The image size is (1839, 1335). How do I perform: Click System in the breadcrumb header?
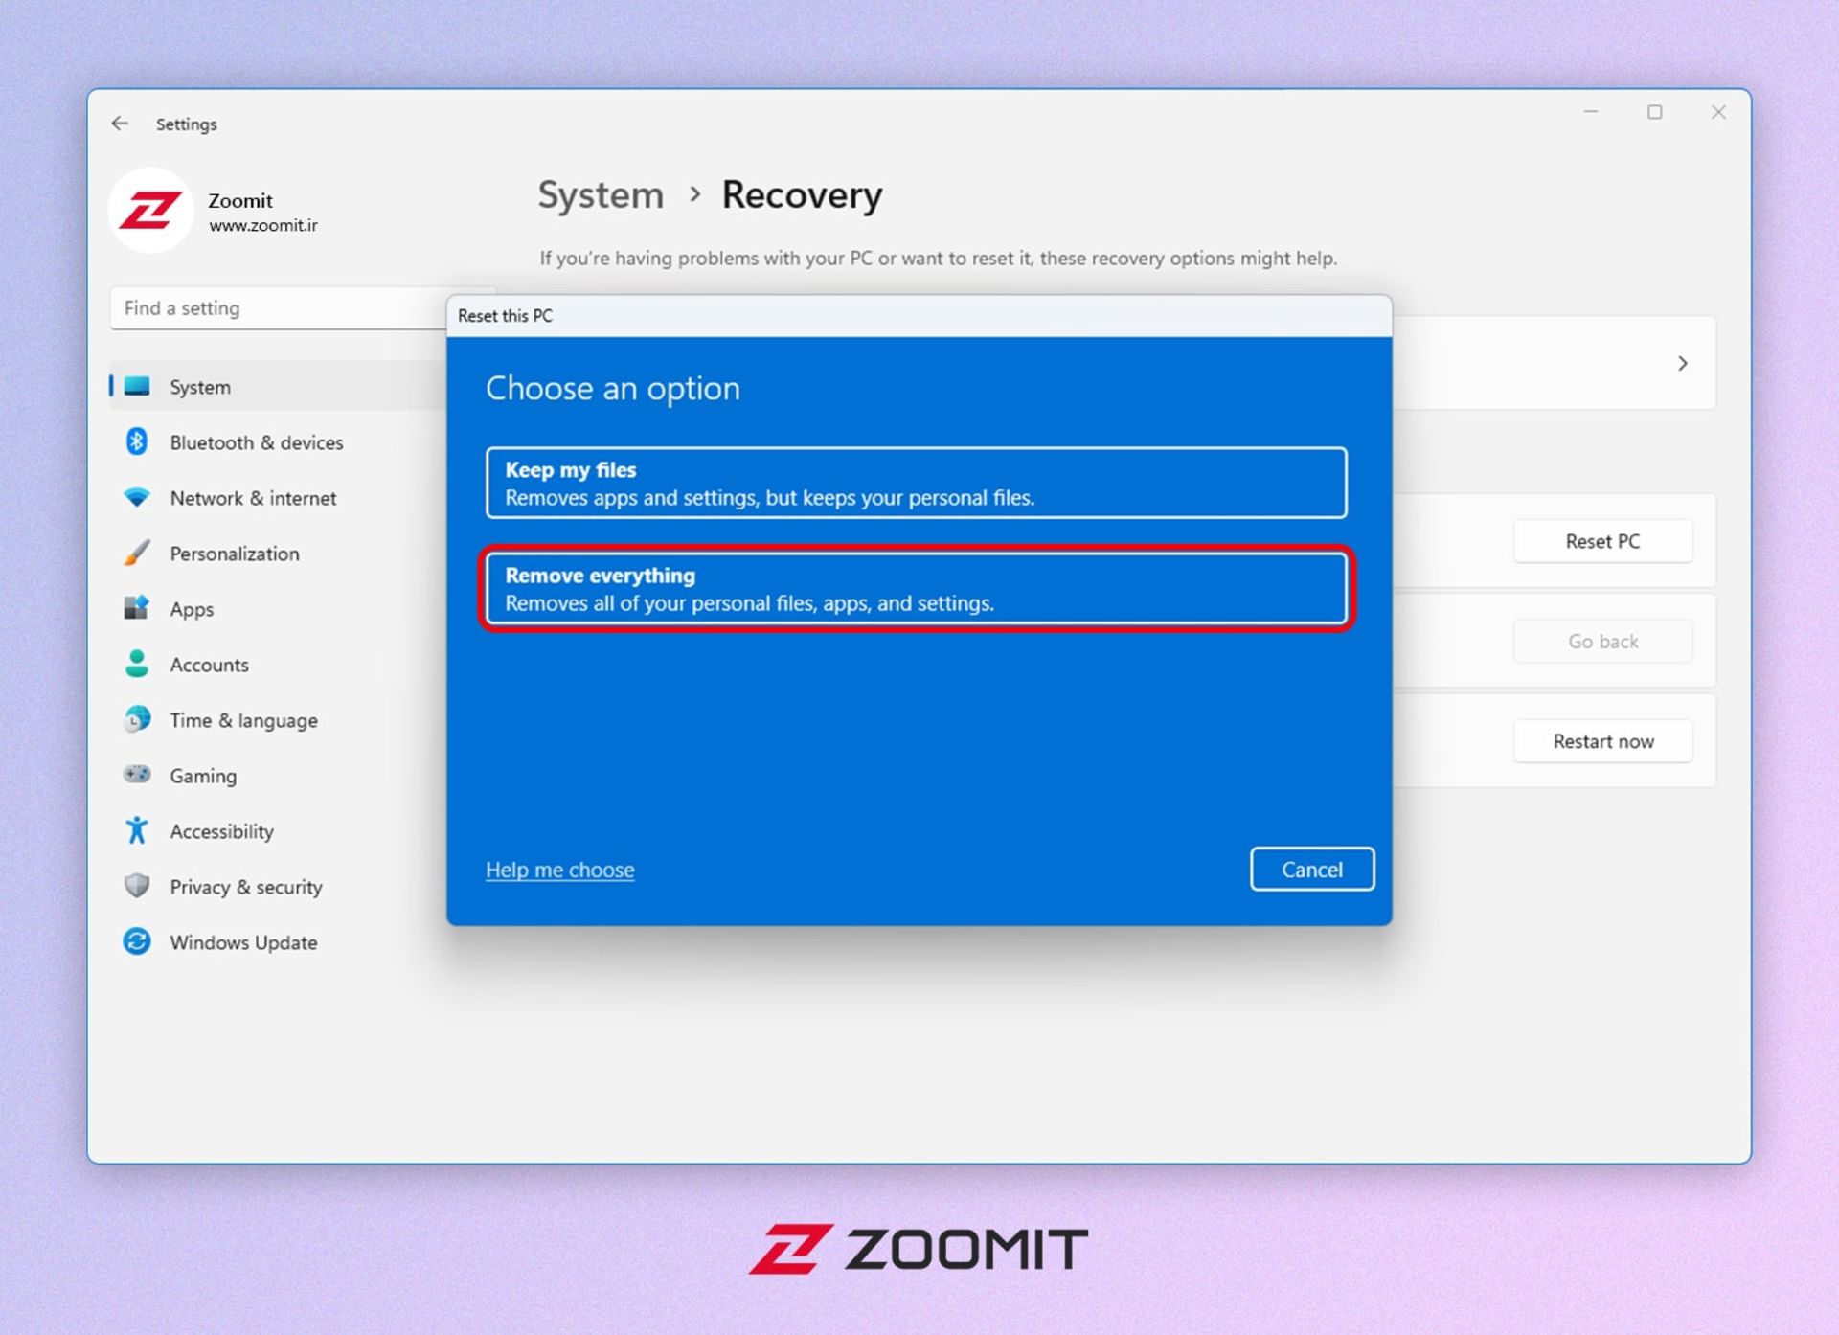point(601,195)
